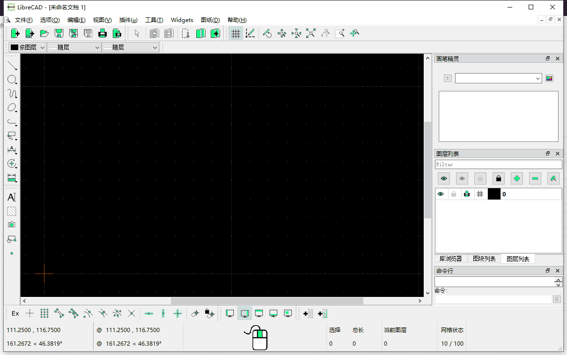Open the pen wizard combo box
Image resolution: width=567 pixels, height=355 pixels.
[x=498, y=78]
